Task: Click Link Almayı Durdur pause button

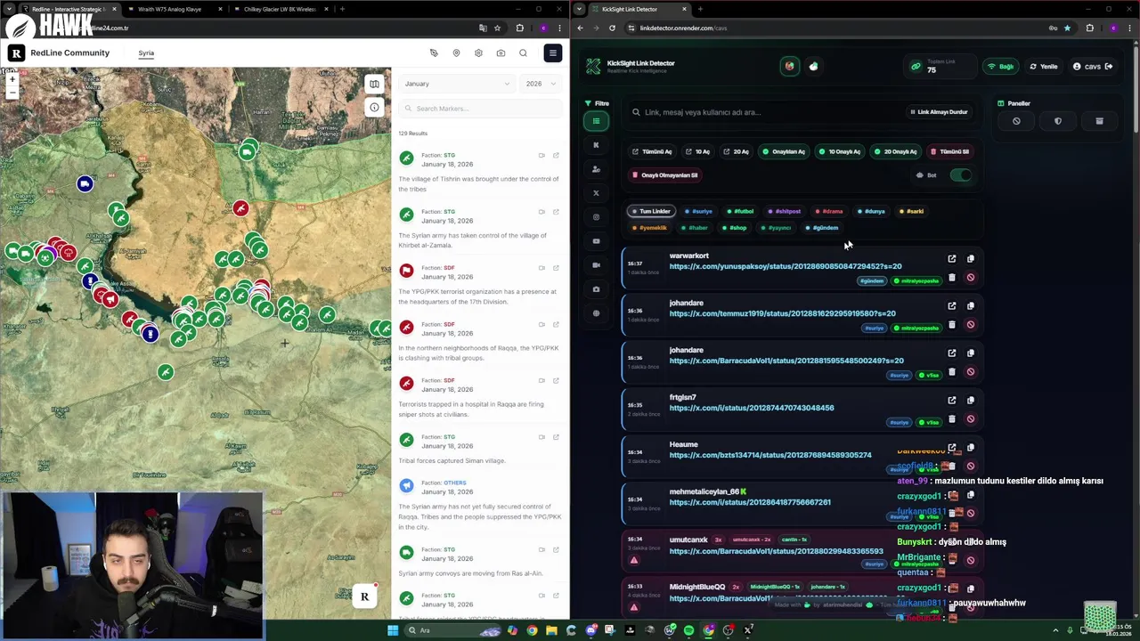Action: 938,112
